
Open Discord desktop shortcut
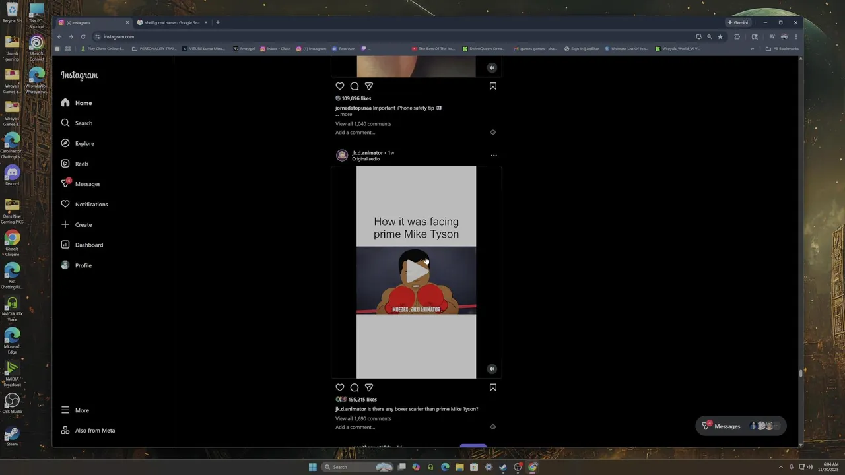[12, 175]
